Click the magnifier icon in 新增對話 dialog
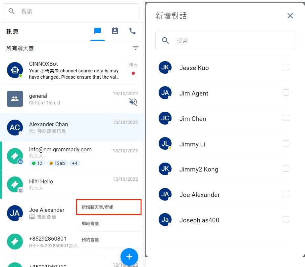305x267 pixels. point(165,40)
